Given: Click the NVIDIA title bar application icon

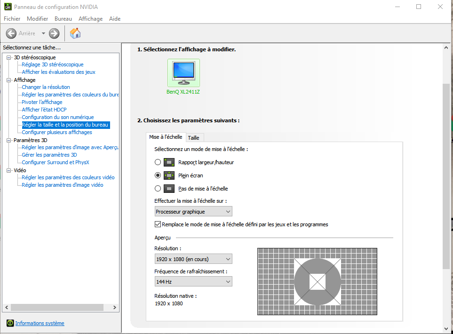Looking at the screenshot, I should click(x=8, y=7).
